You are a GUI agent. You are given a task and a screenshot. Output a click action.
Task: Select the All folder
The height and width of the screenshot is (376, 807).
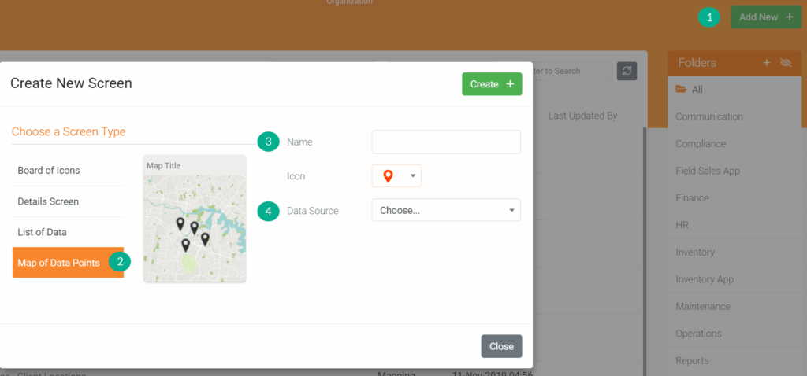(734, 90)
